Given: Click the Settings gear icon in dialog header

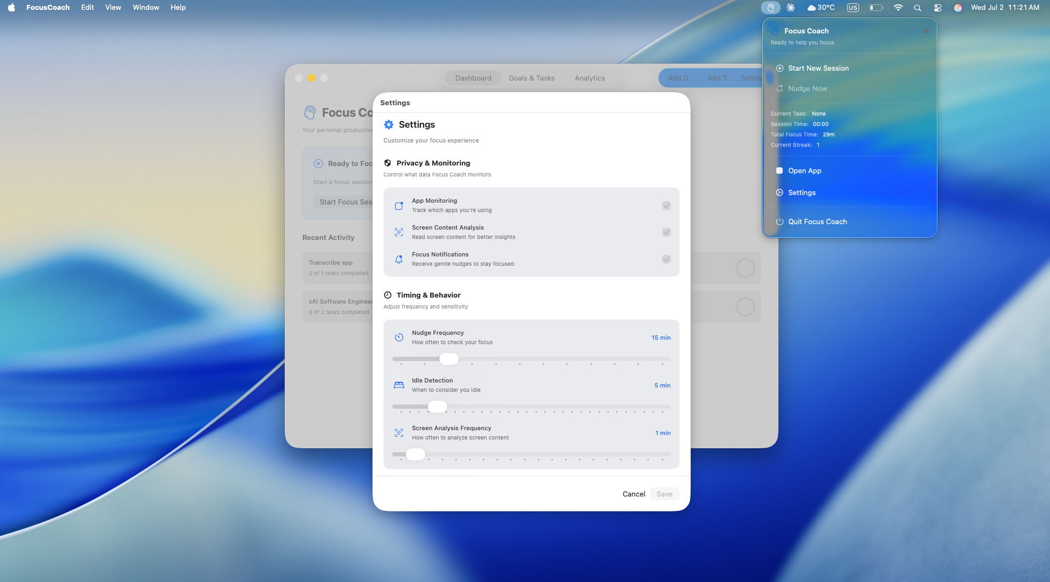Looking at the screenshot, I should point(389,125).
